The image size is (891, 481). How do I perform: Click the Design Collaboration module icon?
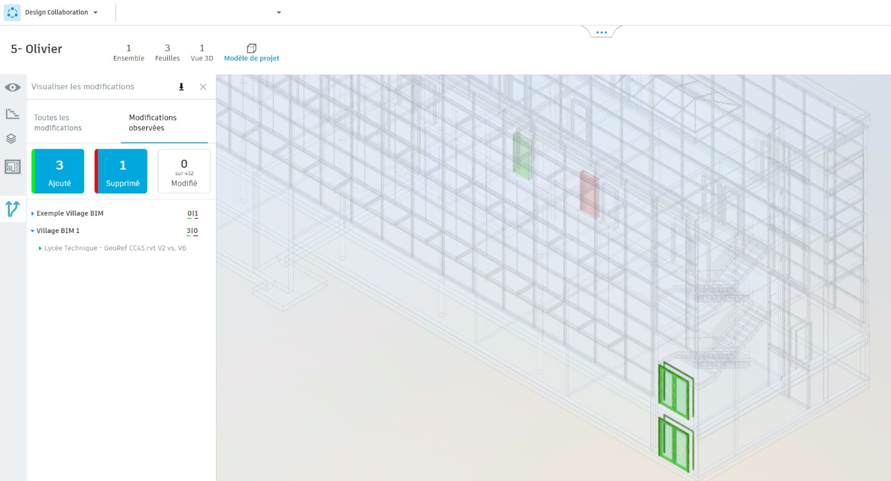tap(11, 11)
